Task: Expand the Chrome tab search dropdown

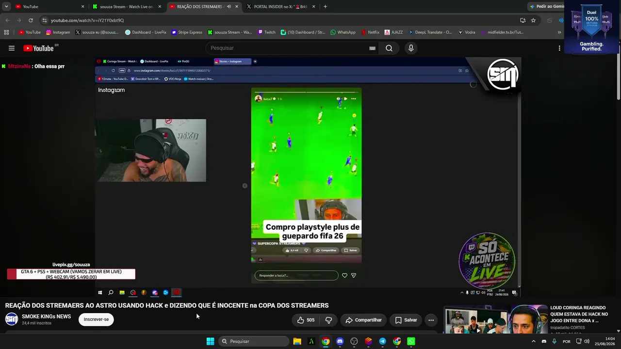Action: [x=6, y=7]
